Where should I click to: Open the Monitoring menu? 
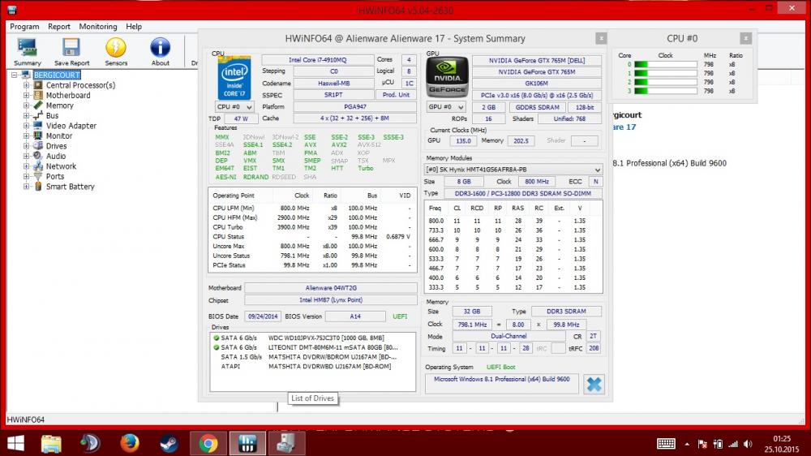tap(97, 27)
